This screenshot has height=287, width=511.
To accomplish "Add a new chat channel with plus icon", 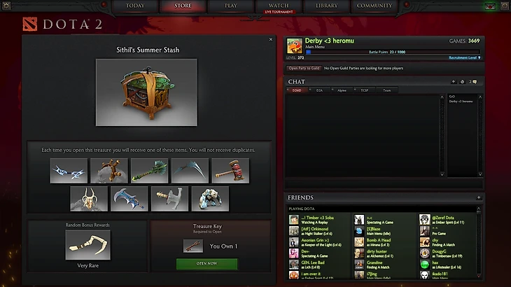I will [454, 82].
